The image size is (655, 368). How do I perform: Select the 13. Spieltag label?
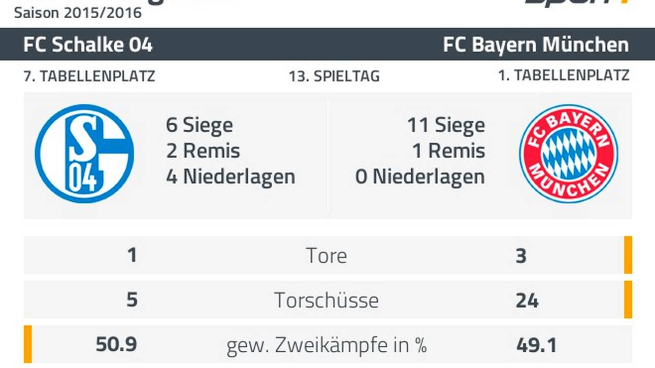pyautogui.click(x=334, y=77)
